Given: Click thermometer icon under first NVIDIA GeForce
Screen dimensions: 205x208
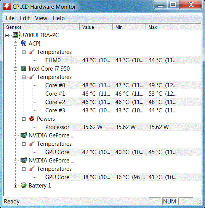Looking at the screenshot, I should coord(32,143).
